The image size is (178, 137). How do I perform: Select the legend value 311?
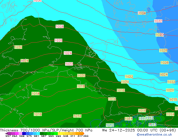click(73, 136)
